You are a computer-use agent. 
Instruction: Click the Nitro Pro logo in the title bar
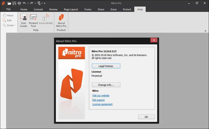pos(3,3)
